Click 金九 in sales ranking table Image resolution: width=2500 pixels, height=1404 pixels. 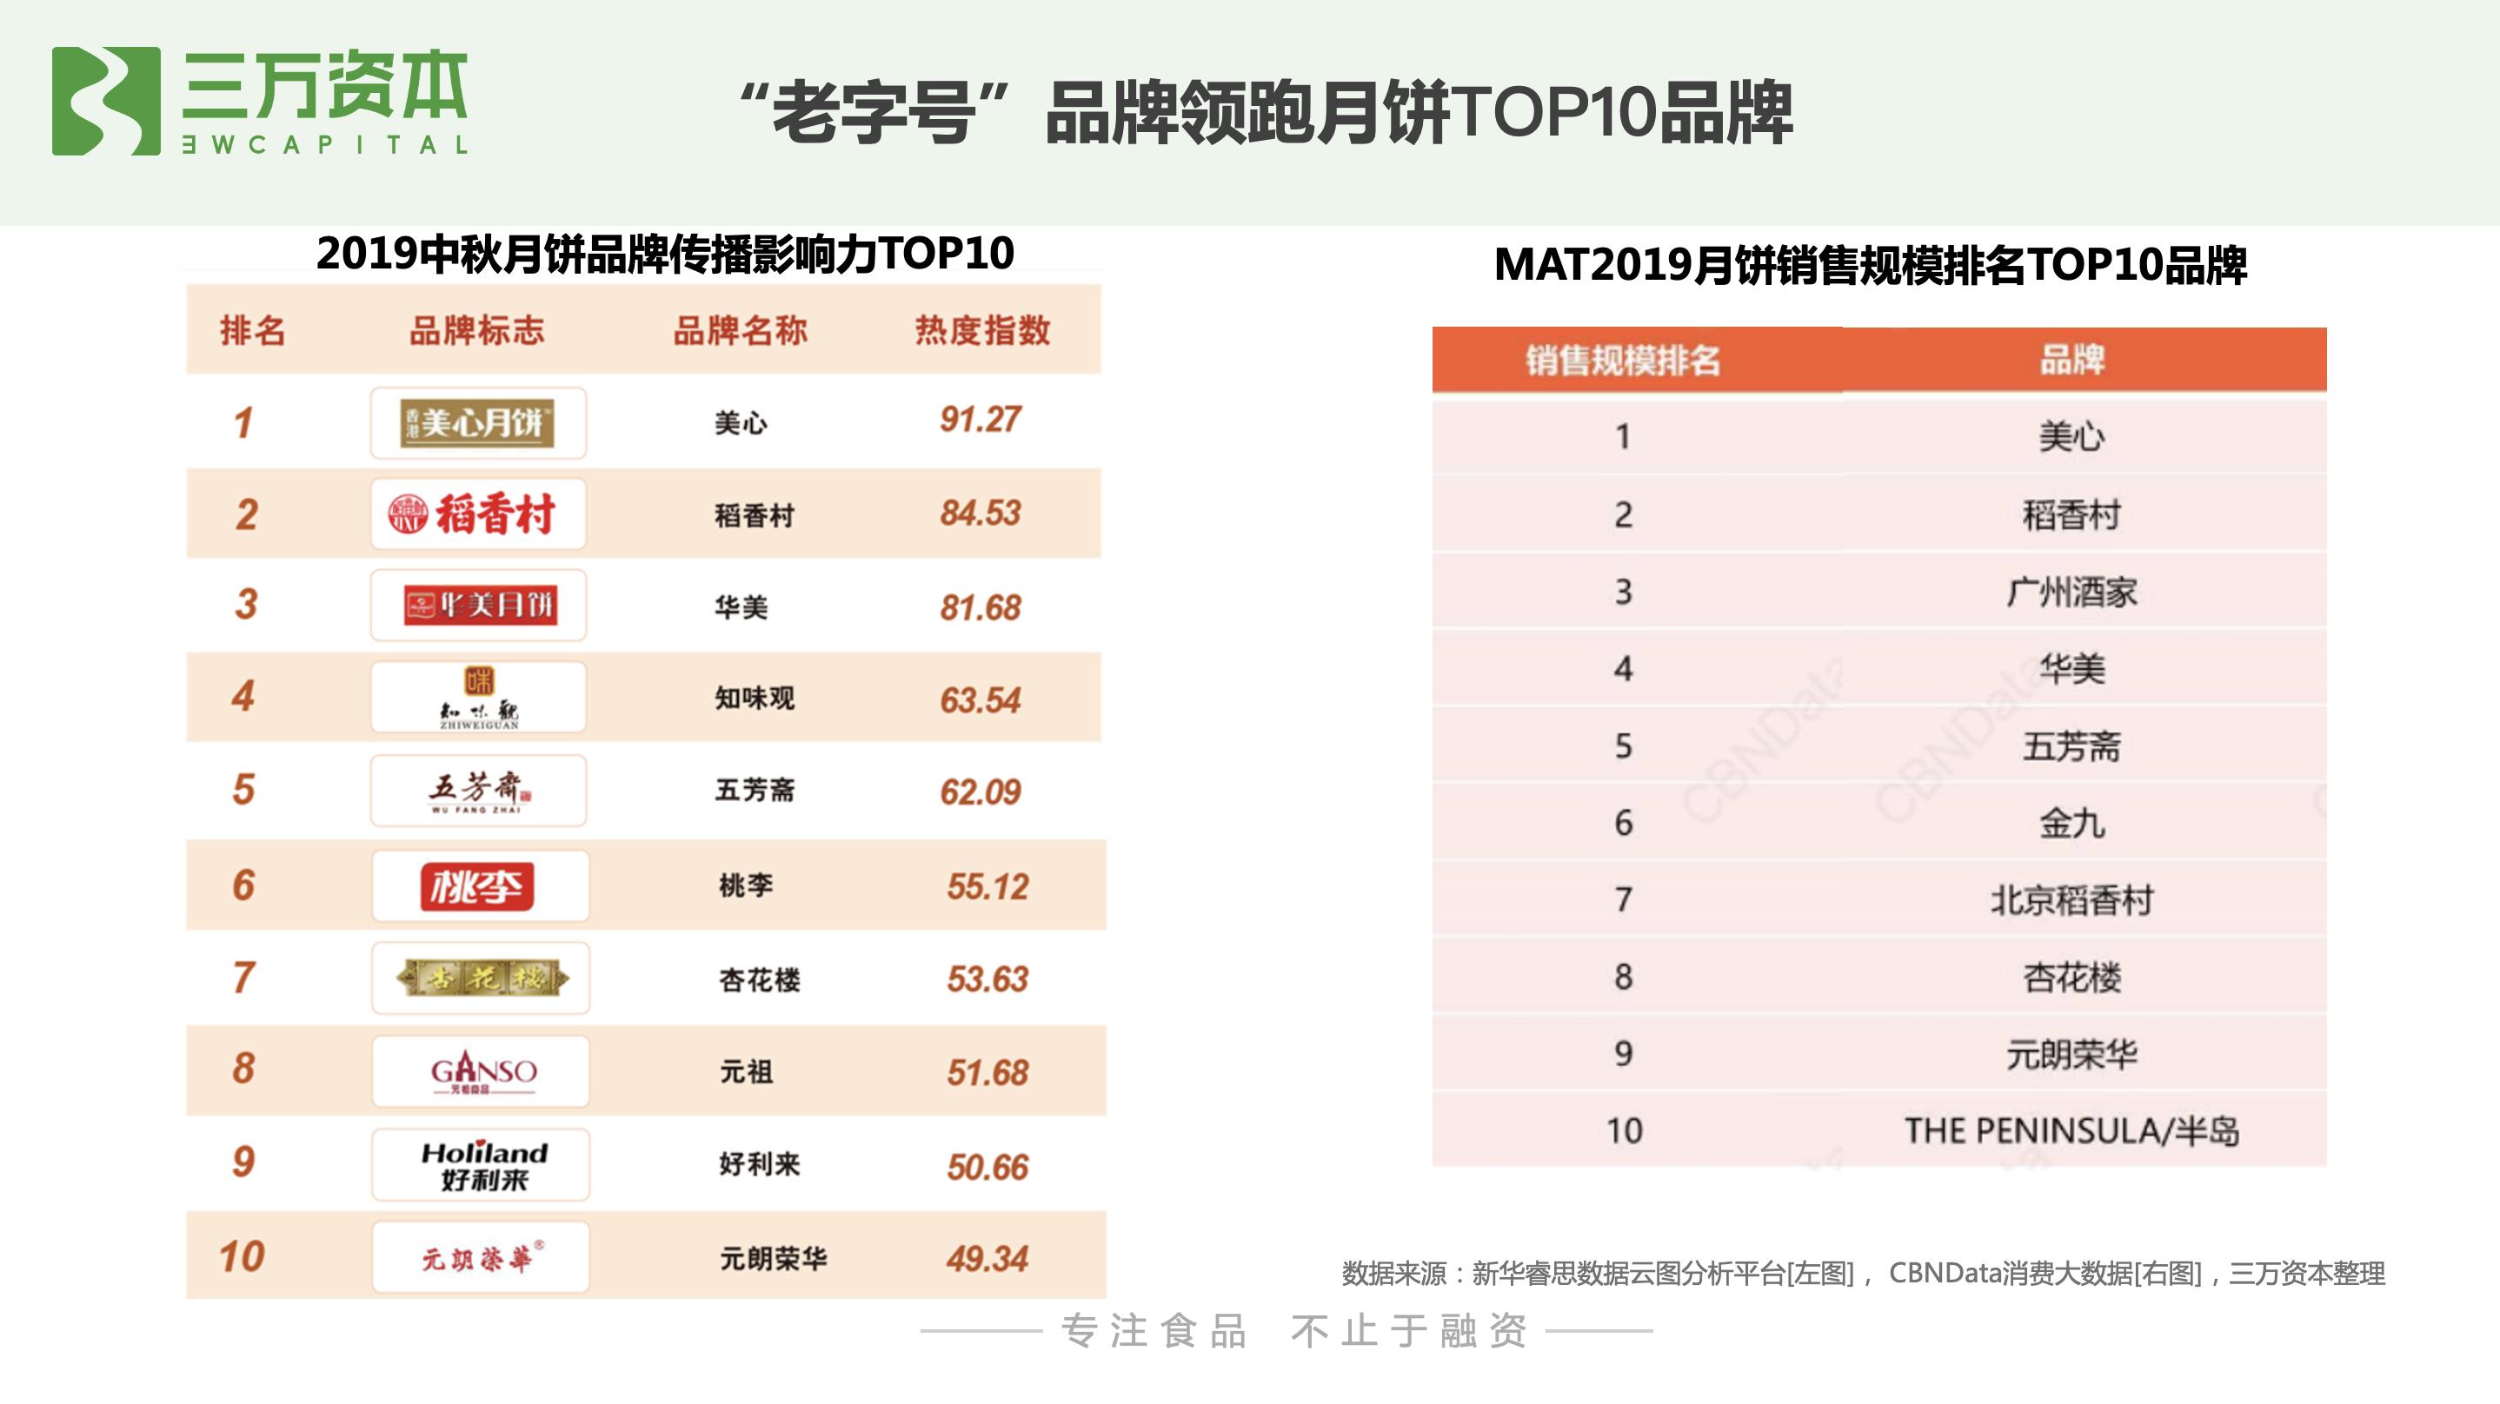[x=2072, y=824]
